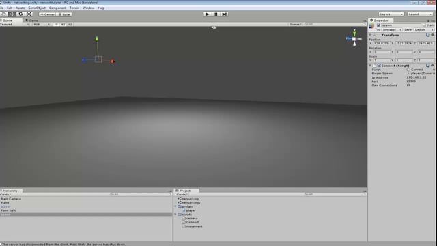437x246 pixels.
Task: Click the Scale Y input field
Action: [404, 60]
